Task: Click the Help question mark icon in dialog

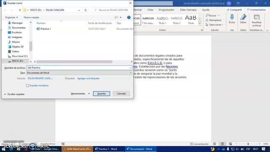Action: point(129,17)
